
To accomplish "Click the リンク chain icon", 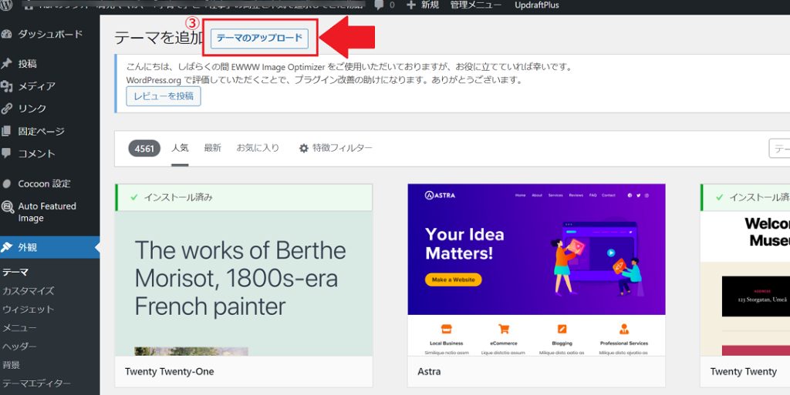I will pos(6,109).
